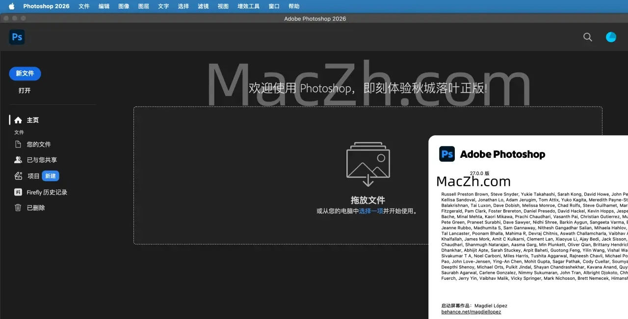Open Firefly 历史记录 icon entry
This screenshot has width=628, height=319.
coord(18,192)
